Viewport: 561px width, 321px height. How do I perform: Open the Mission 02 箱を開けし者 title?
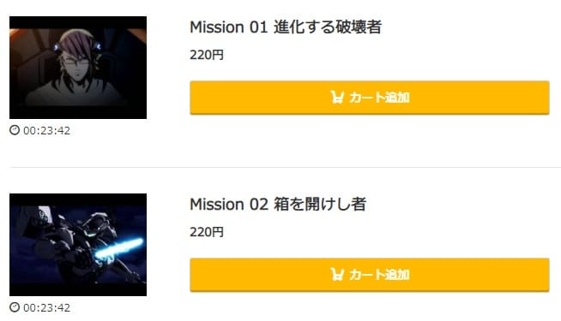pyautogui.click(x=278, y=205)
